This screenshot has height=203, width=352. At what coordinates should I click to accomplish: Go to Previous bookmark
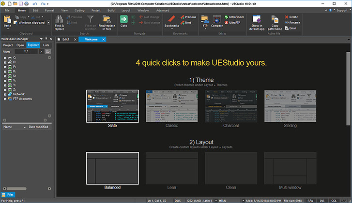point(188,17)
